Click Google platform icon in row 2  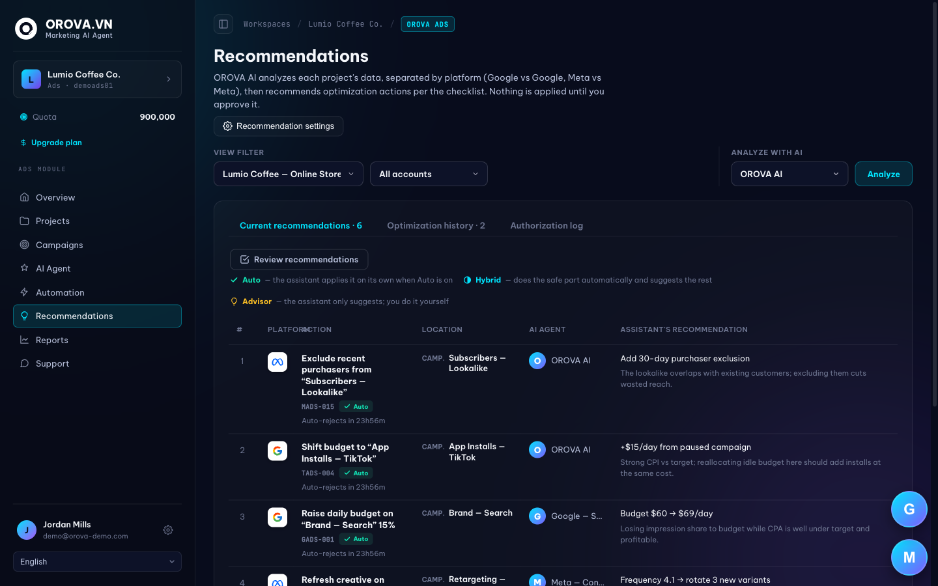[277, 451]
